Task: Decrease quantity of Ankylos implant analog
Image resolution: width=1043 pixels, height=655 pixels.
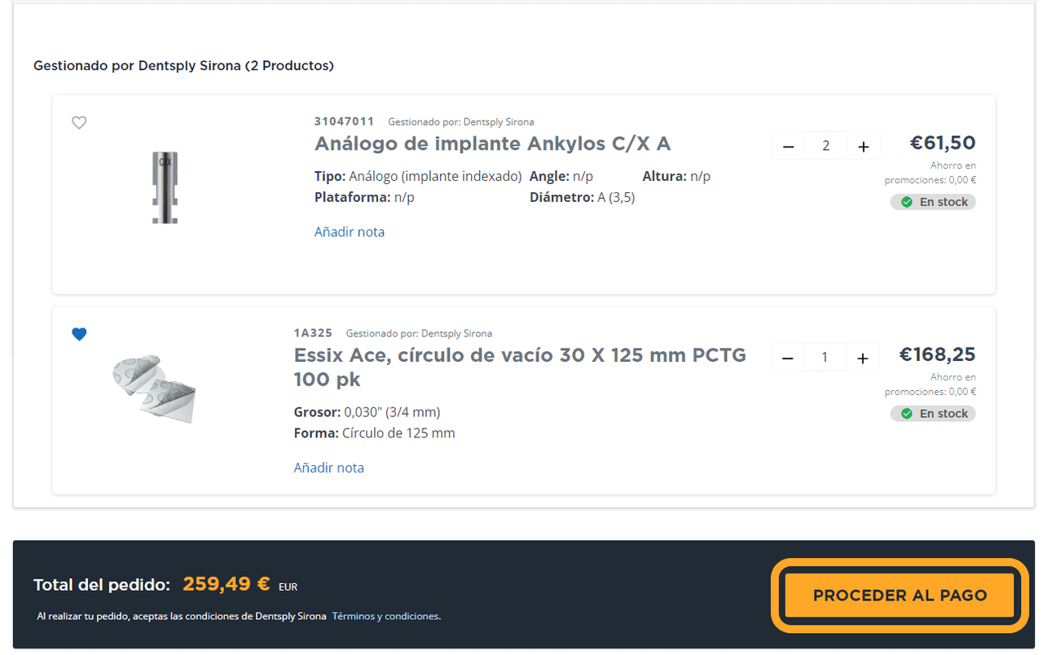Action: [x=788, y=147]
